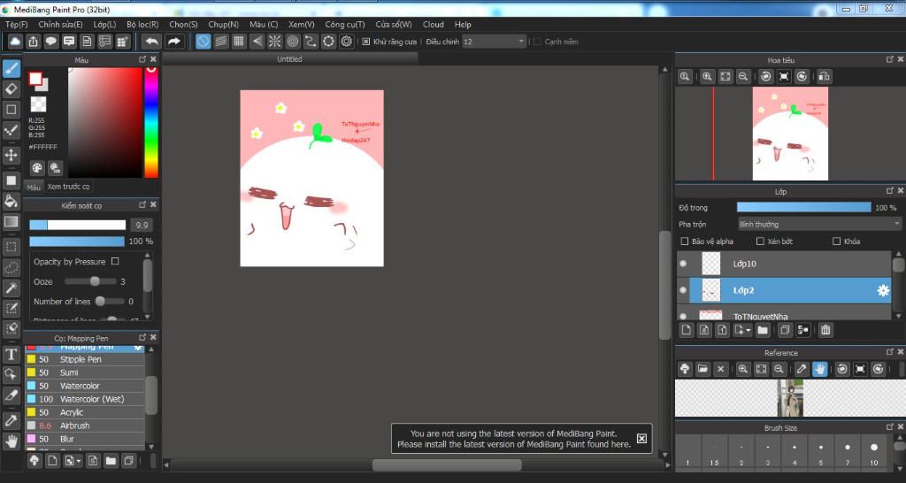
Task: Check the Bảo vệ alpha option
Action: 684,241
